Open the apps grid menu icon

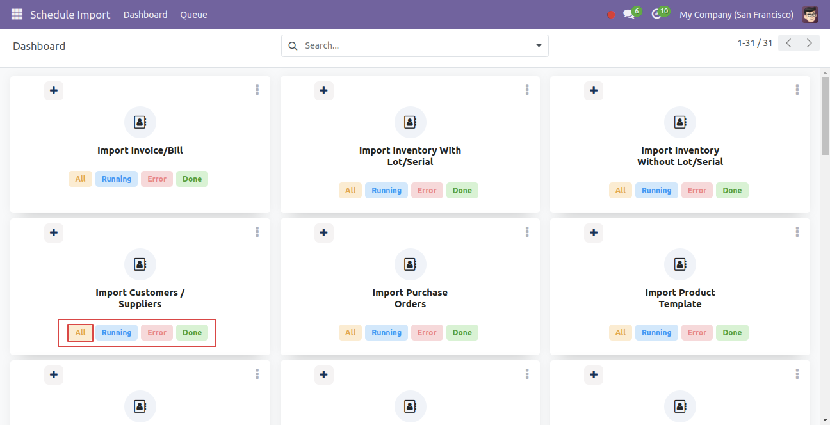point(17,14)
